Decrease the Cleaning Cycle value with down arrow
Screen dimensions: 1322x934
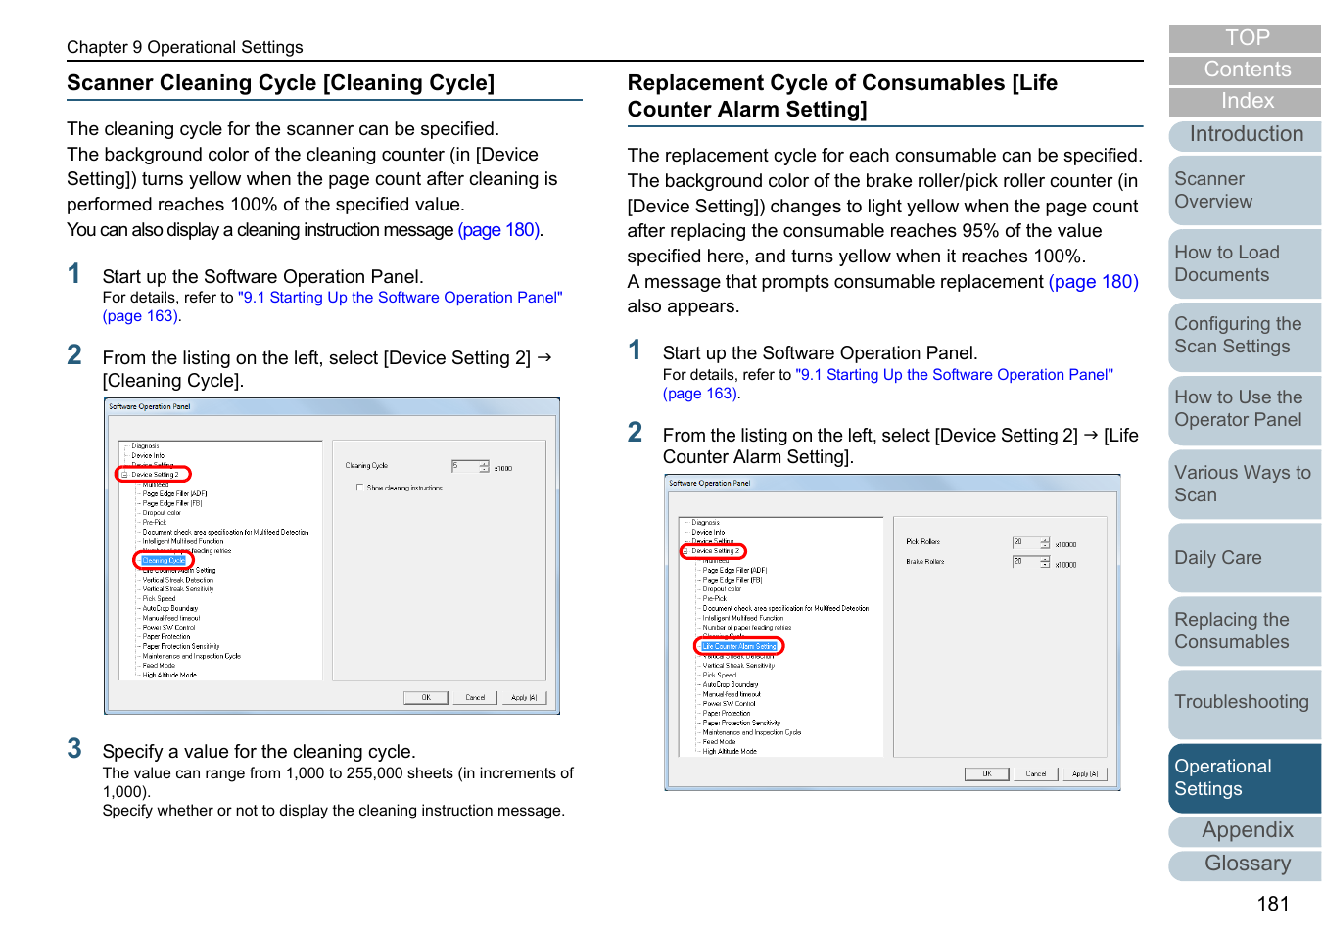[484, 471]
